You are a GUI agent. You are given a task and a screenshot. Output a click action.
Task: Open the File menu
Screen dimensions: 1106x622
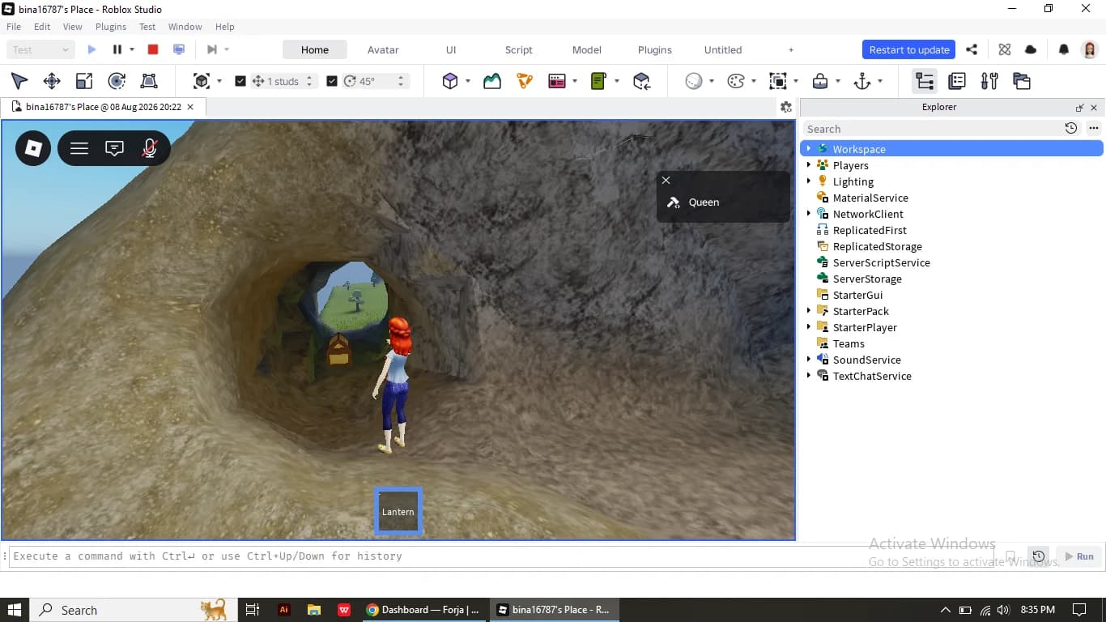(14, 27)
